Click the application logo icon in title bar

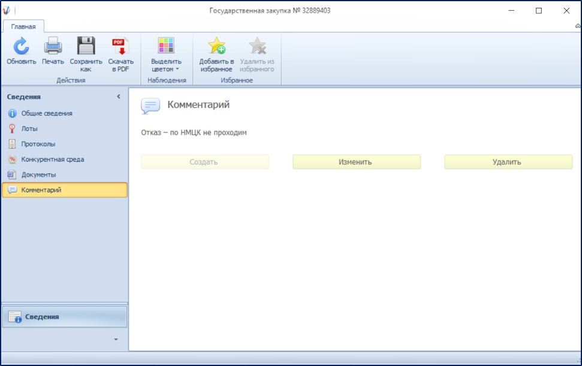click(x=7, y=10)
